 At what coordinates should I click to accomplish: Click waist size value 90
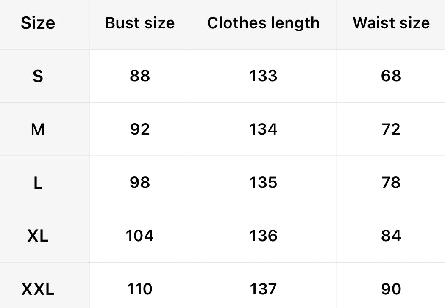point(391,289)
